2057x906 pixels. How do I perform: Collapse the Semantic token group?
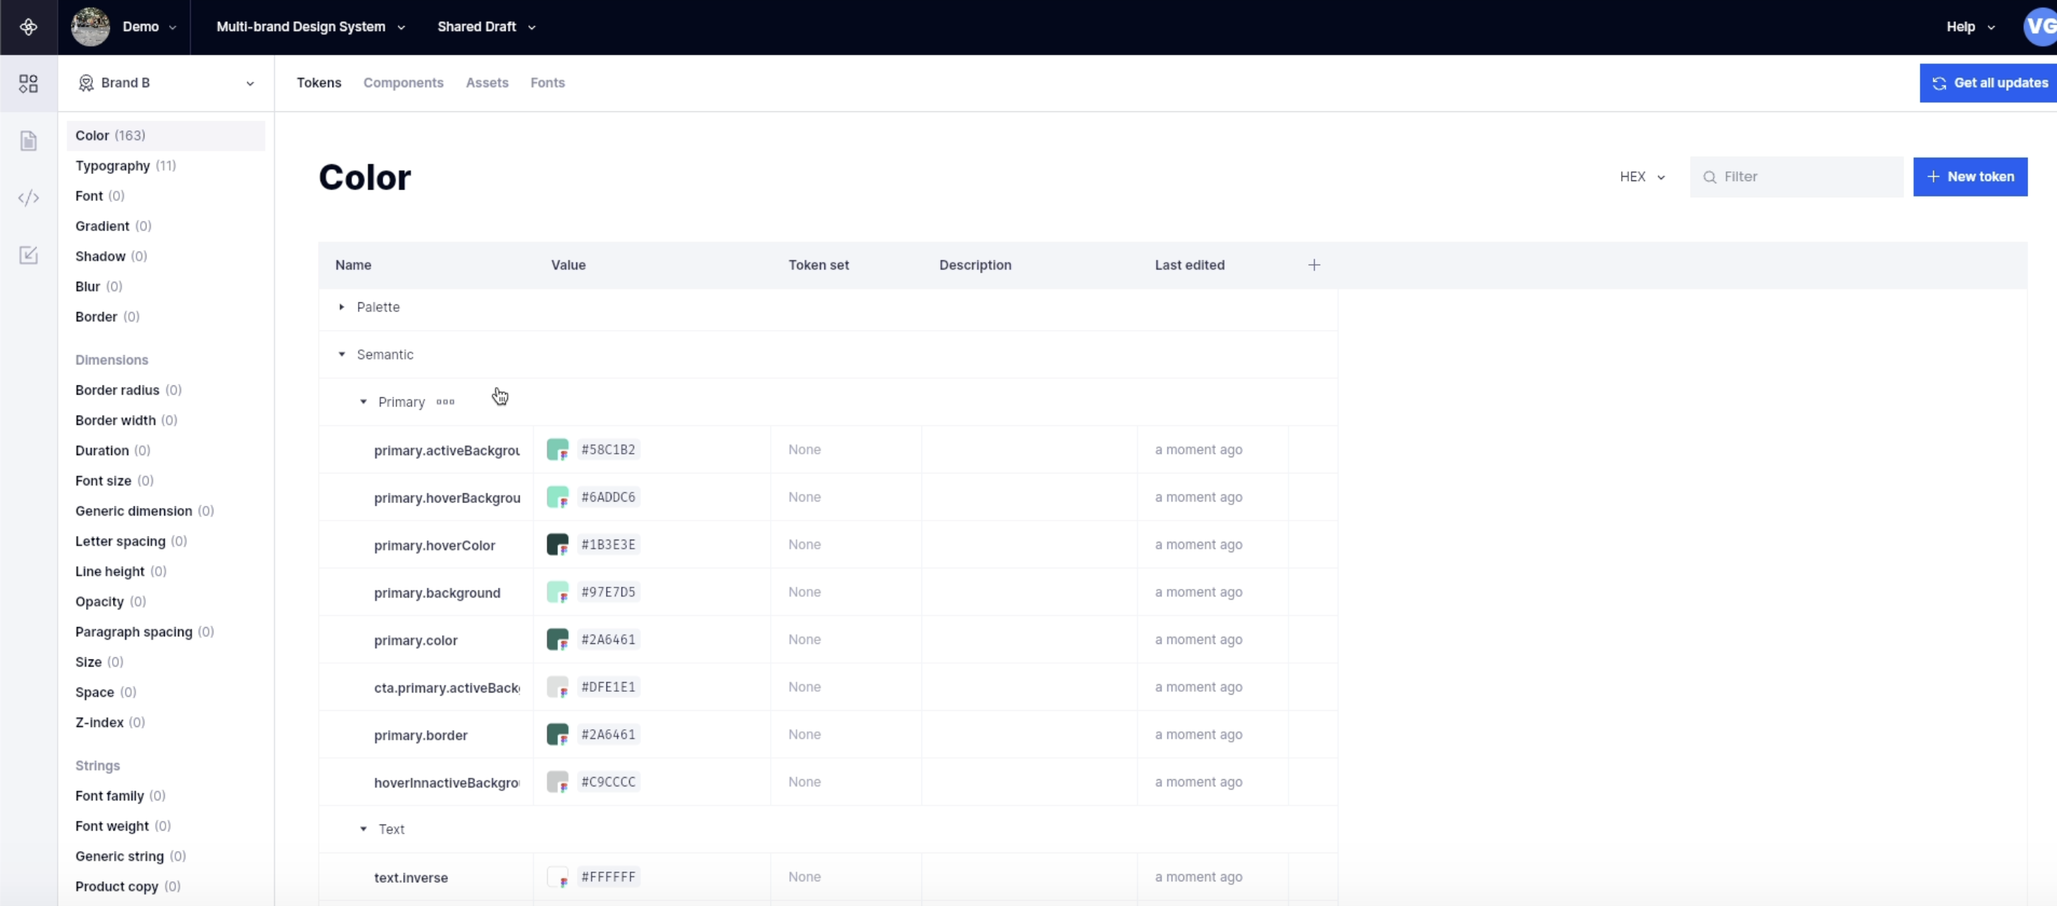(342, 354)
